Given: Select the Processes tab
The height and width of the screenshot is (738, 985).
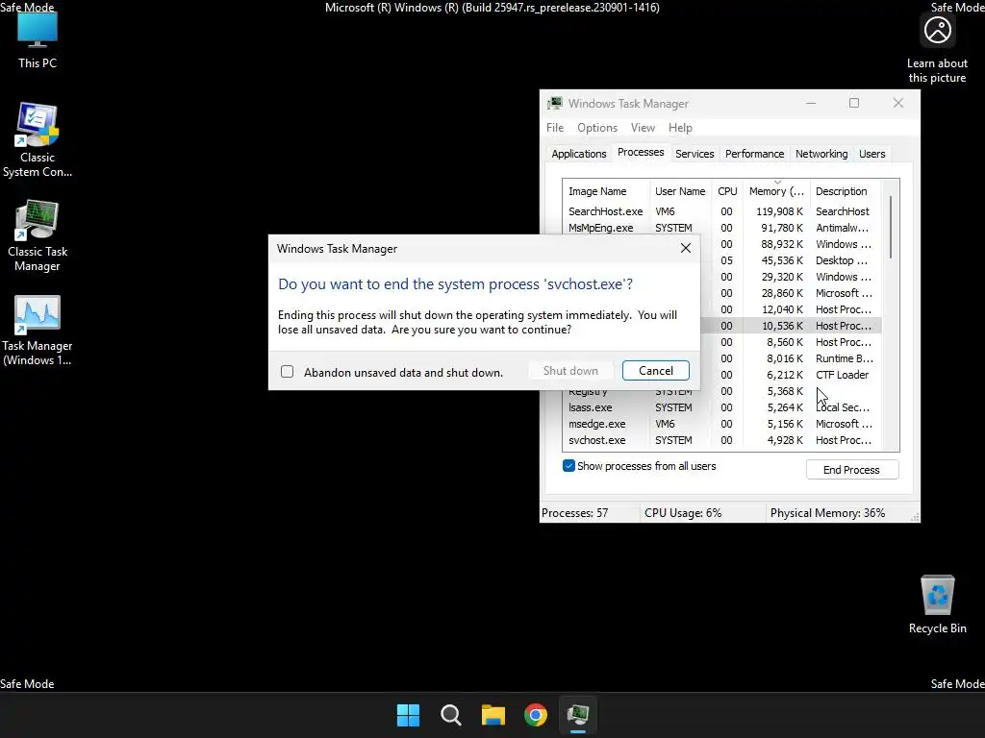Looking at the screenshot, I should 641,153.
